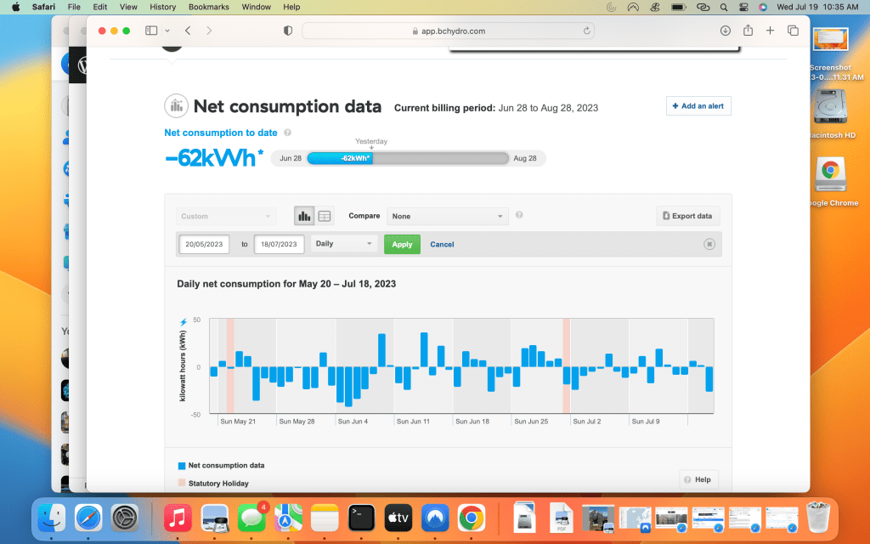
Task: Open the Compare dropdown set to None
Action: click(x=447, y=216)
